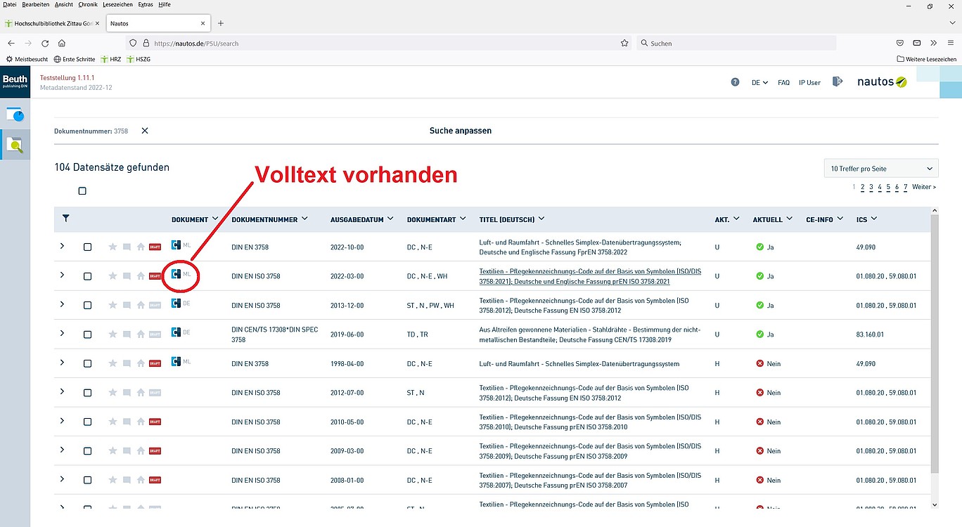Open the dashboard icon in left sidebar
The width and height of the screenshot is (962, 527).
coord(15,114)
